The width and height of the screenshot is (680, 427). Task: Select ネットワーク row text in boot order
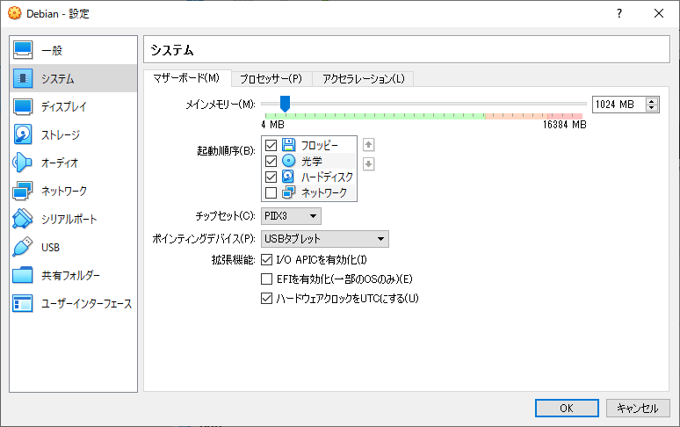point(324,192)
